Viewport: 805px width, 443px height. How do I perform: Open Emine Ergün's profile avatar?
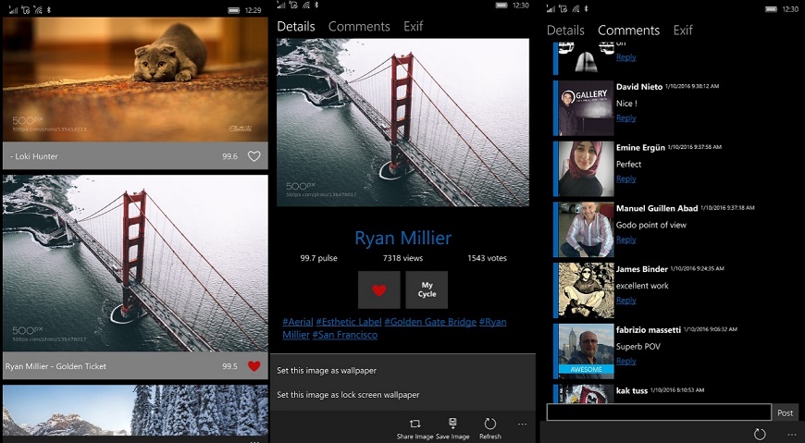pyautogui.click(x=586, y=168)
